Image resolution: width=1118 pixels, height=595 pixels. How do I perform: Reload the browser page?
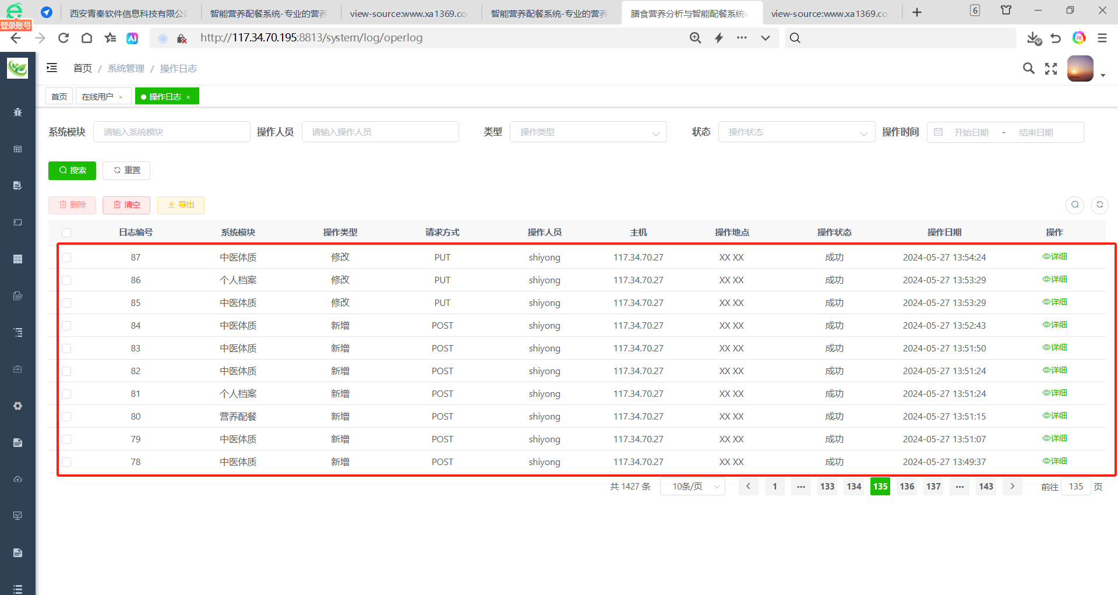coord(64,38)
